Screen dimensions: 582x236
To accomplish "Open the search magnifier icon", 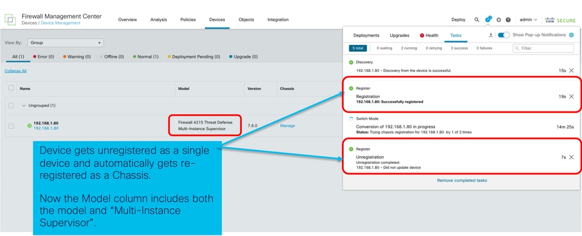I will 477,20.
